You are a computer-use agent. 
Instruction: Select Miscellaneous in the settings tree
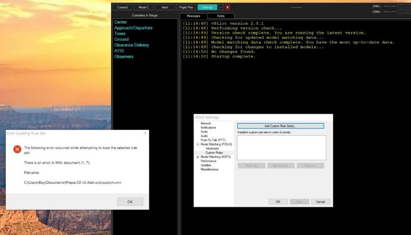click(x=209, y=169)
